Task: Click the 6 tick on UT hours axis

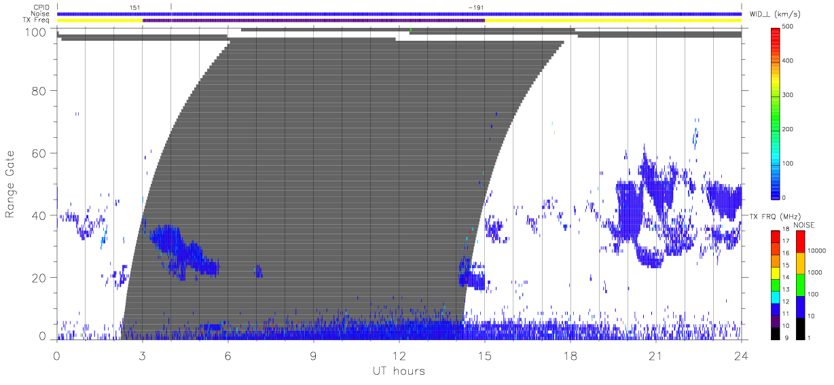Action: 228,355
